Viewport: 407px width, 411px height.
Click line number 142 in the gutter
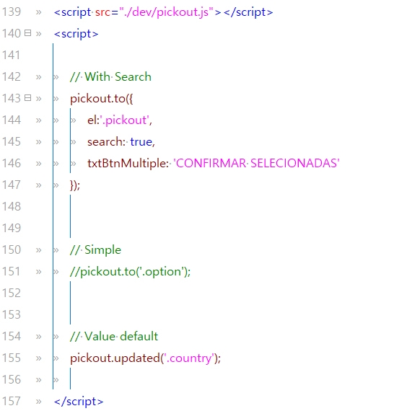pyautogui.click(x=12, y=77)
